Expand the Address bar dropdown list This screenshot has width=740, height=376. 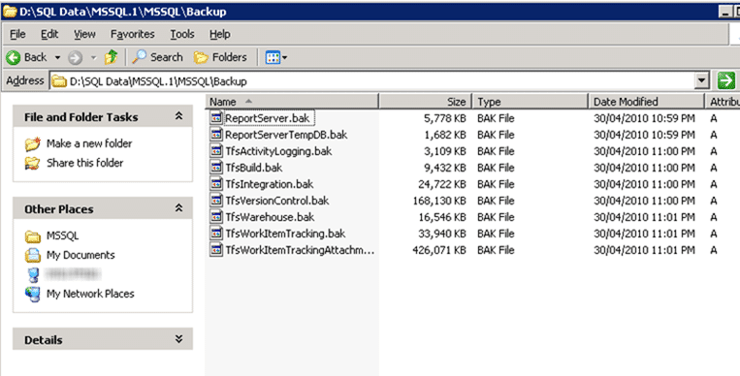[x=702, y=81]
